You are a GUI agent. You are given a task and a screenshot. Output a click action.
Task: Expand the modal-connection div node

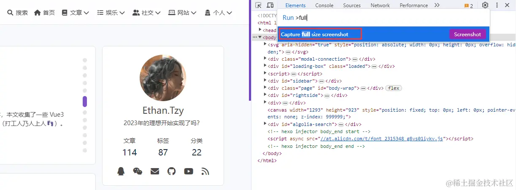click(265, 59)
